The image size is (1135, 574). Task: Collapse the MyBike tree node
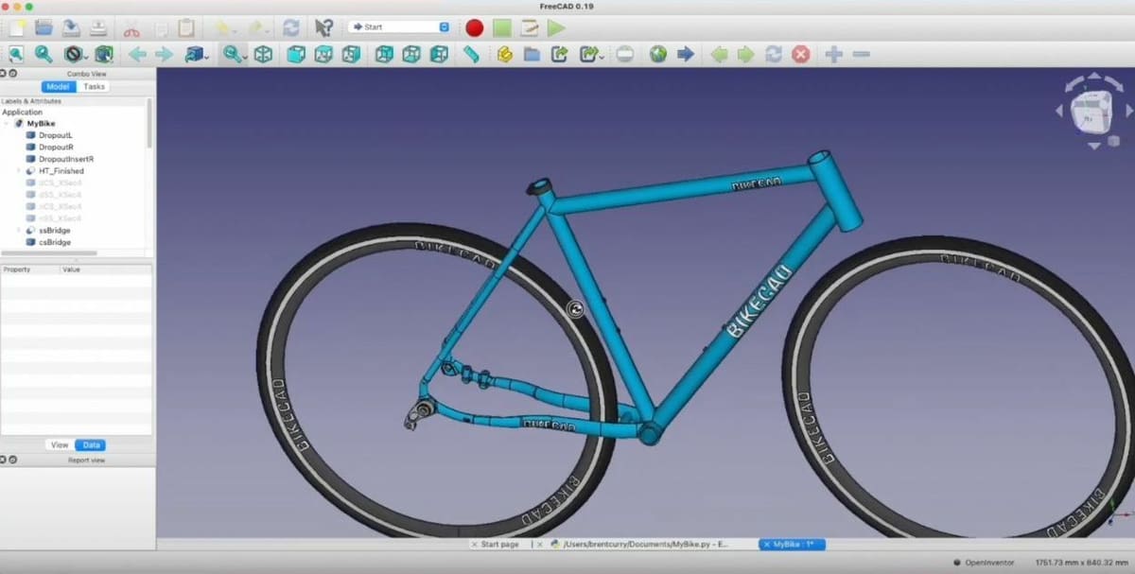6,124
